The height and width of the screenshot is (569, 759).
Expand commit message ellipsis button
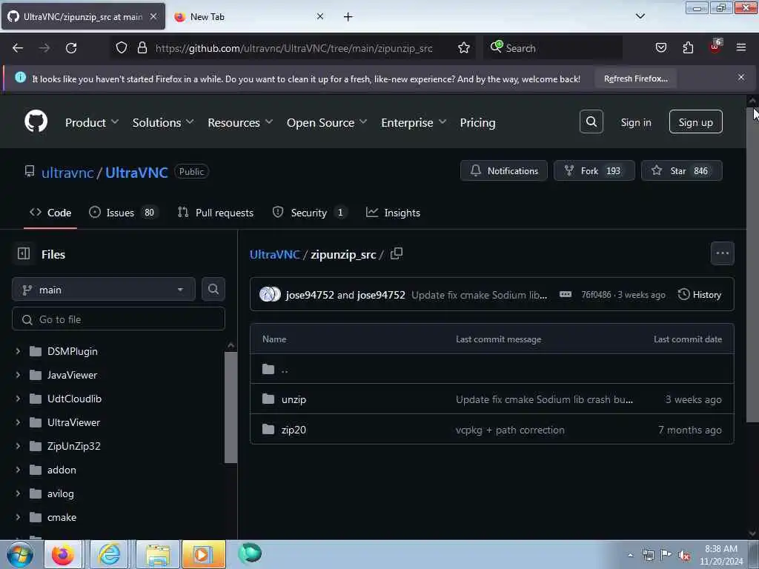pyautogui.click(x=566, y=294)
